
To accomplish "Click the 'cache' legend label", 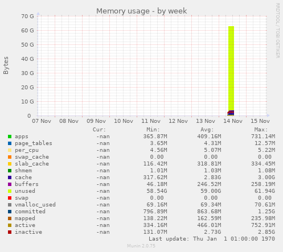I will [x=23, y=177].
